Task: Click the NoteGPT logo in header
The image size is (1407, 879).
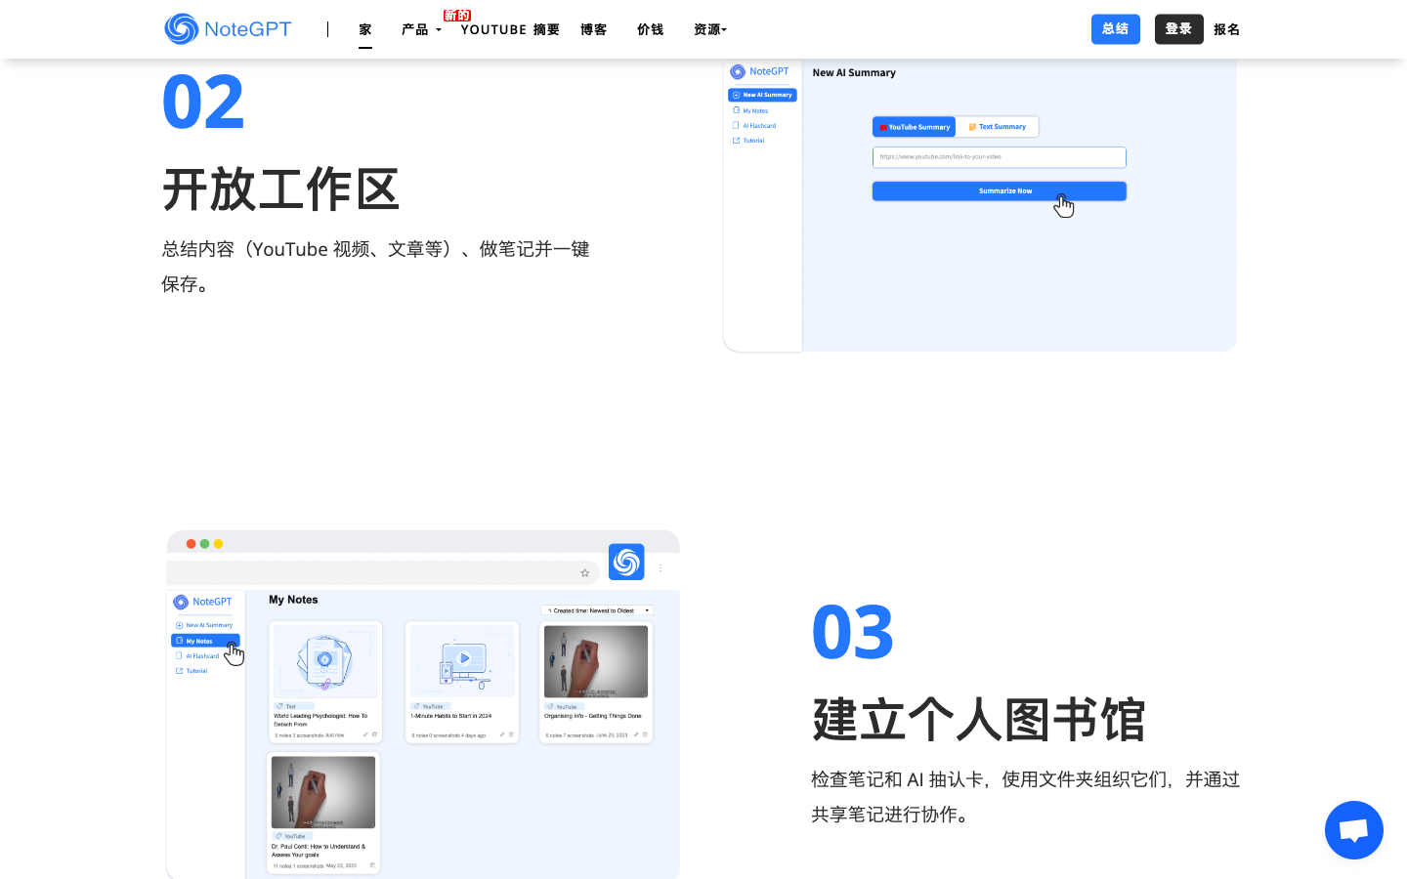Action: click(x=228, y=29)
